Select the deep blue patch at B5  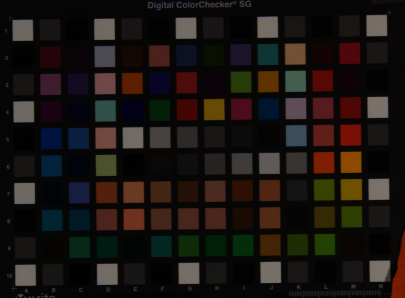pos(51,139)
